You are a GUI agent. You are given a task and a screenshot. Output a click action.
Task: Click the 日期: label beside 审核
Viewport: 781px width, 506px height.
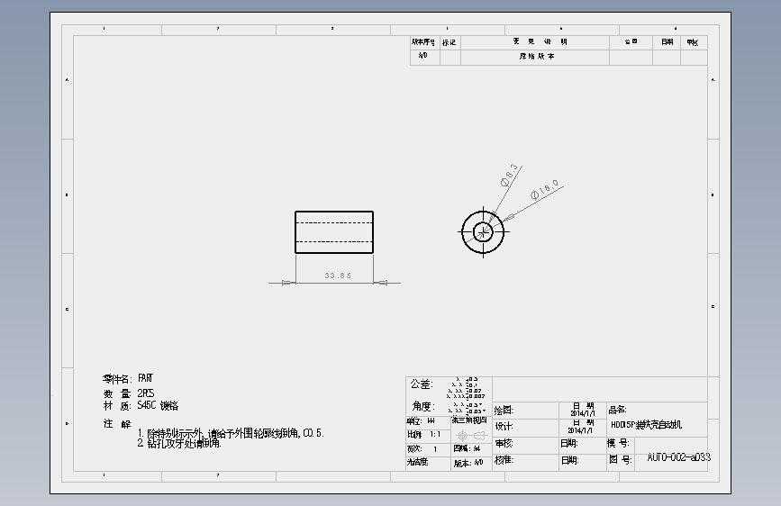click(569, 443)
